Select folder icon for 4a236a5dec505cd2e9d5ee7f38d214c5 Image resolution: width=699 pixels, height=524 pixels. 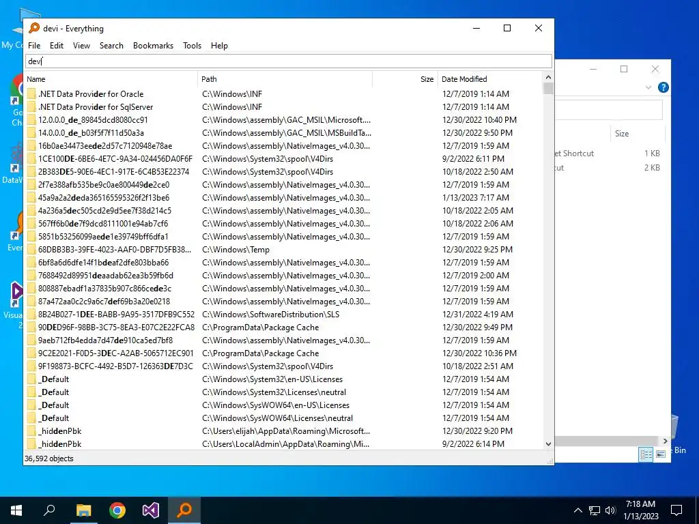coord(31,211)
